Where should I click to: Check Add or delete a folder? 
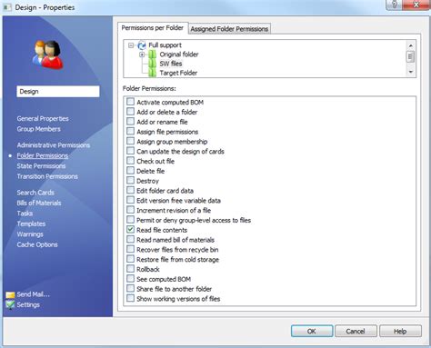coord(130,112)
